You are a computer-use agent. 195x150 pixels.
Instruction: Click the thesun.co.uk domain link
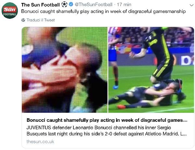[40, 142]
